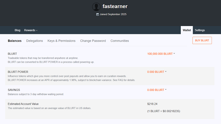Click the Estimated Account Value label
The height and width of the screenshot is (124, 221).
click(23, 104)
